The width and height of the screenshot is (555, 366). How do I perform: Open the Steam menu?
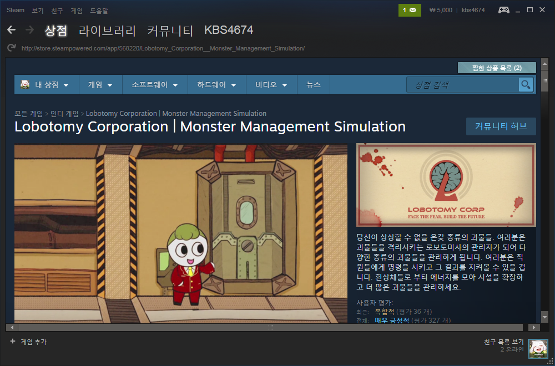point(16,10)
